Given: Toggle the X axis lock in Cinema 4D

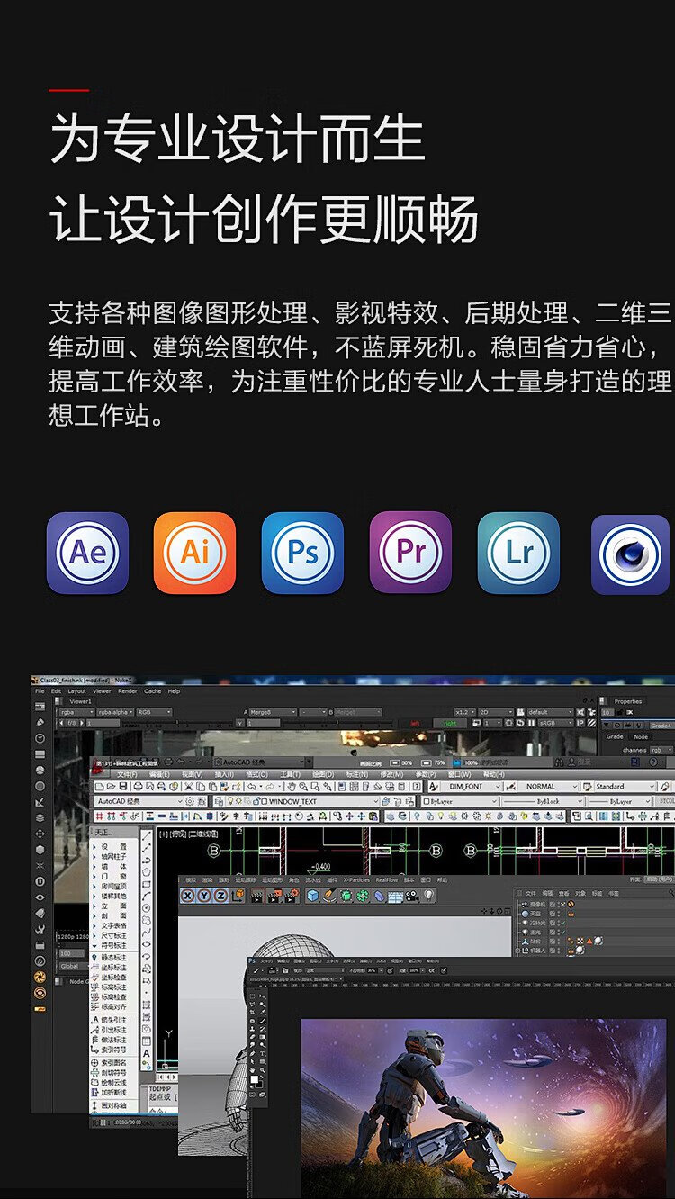Looking at the screenshot, I should click(x=188, y=896).
